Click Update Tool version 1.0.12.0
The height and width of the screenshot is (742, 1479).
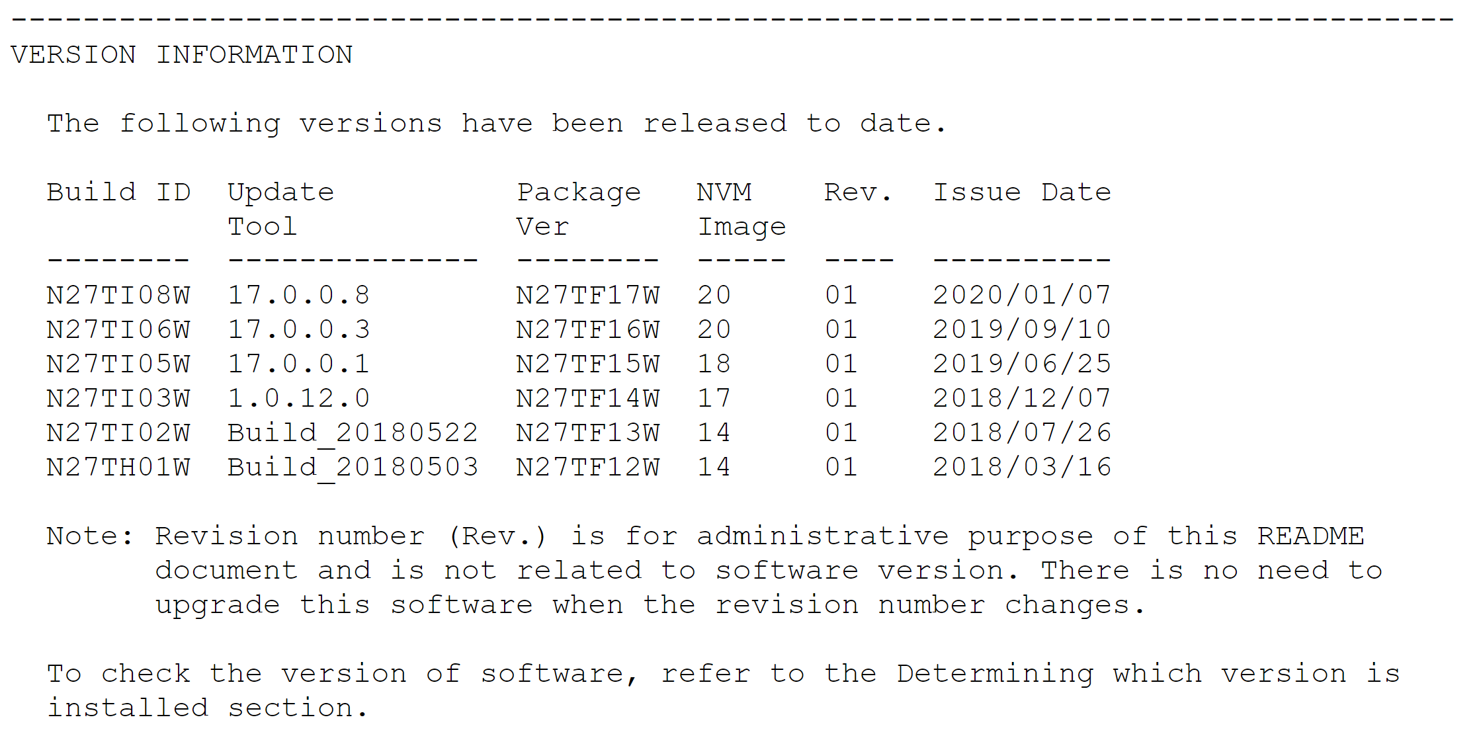click(x=299, y=398)
